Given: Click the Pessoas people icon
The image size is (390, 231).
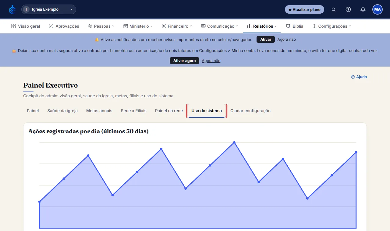Looking at the screenshot, I should point(90,26).
